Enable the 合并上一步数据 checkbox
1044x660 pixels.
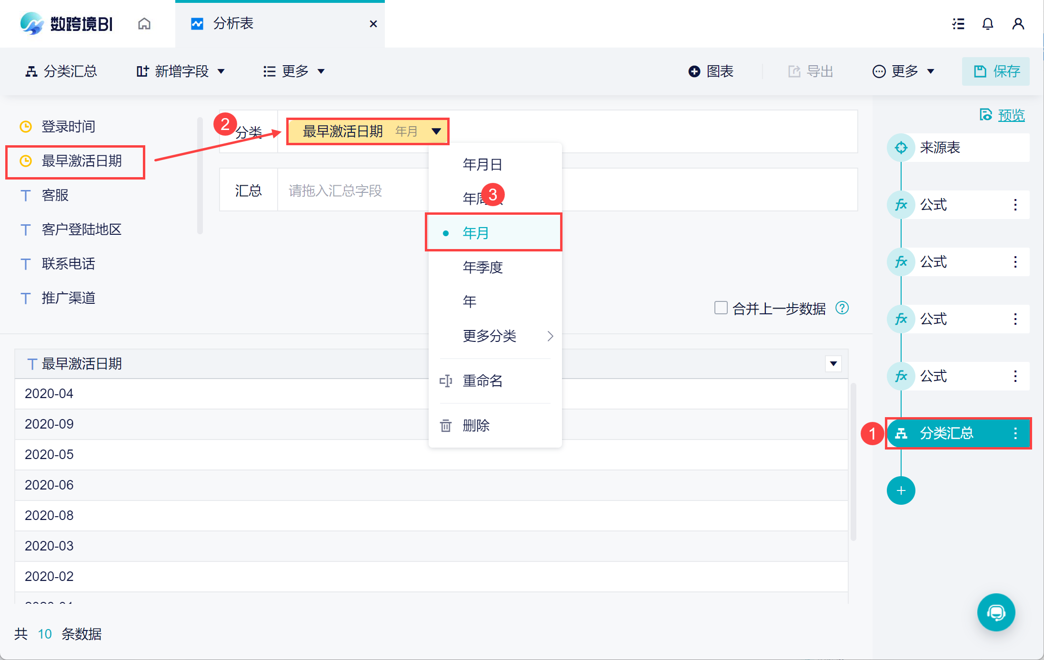[721, 308]
